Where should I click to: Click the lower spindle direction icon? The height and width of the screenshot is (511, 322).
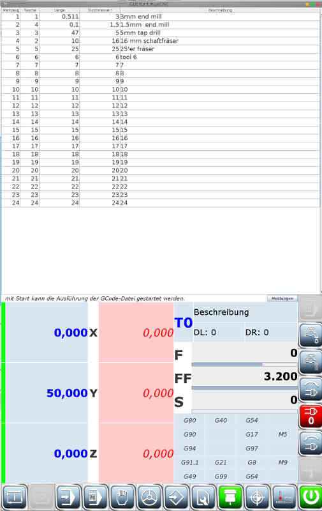click(311, 443)
